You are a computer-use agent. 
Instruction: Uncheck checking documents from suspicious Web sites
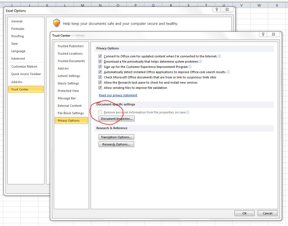100,77
